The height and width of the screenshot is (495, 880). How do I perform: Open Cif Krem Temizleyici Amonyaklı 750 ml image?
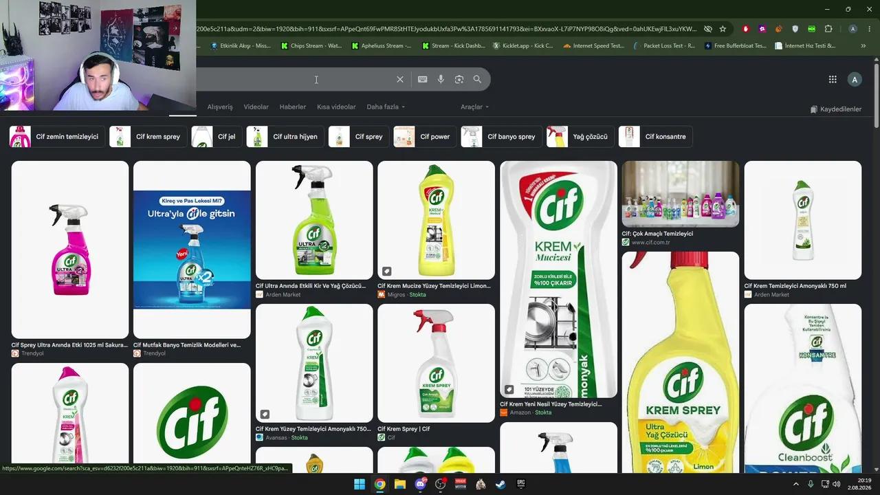[802, 220]
